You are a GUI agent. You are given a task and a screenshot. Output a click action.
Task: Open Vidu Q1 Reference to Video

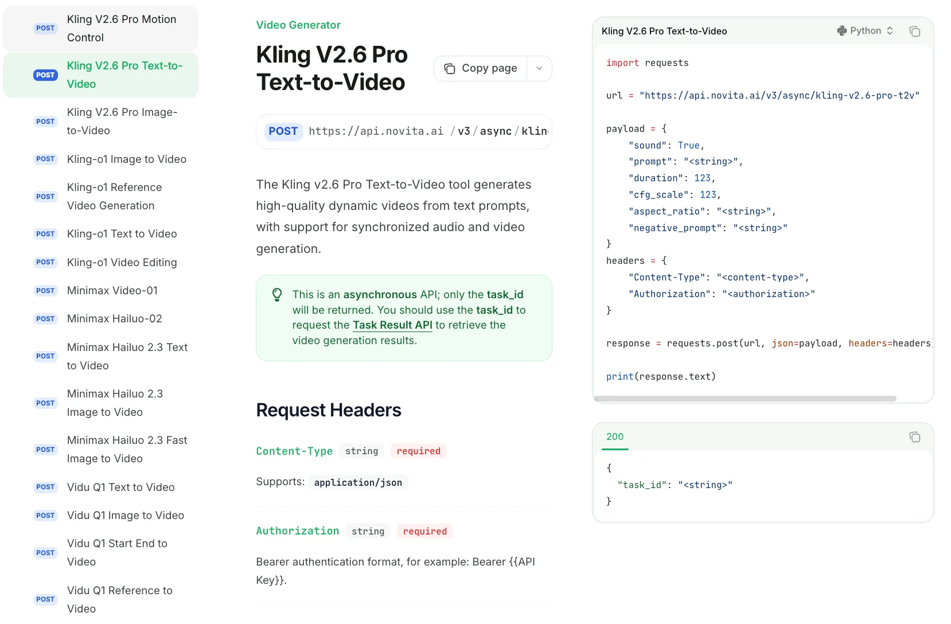click(x=101, y=600)
